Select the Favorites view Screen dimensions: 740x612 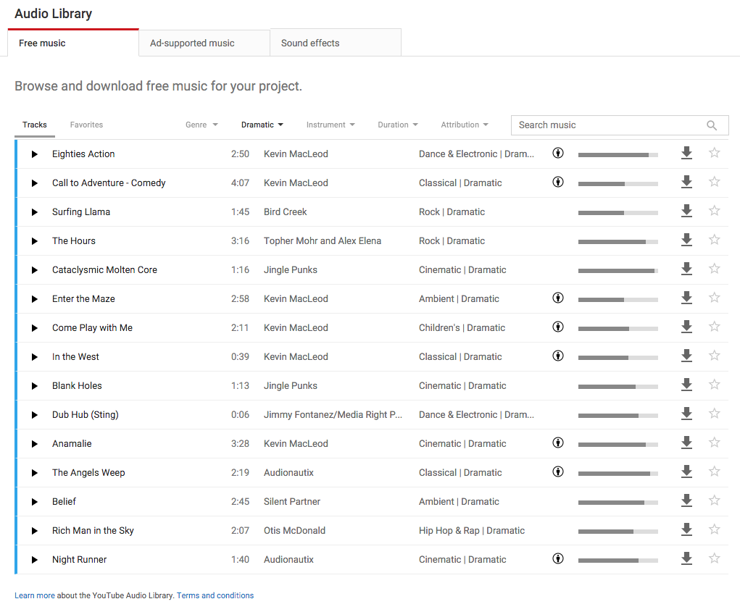coord(86,125)
